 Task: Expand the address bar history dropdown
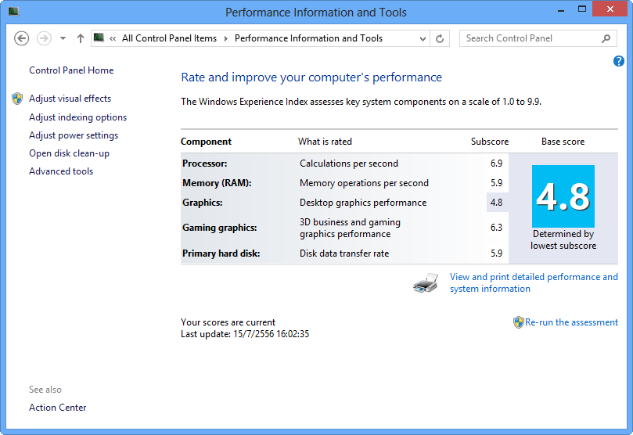[423, 39]
